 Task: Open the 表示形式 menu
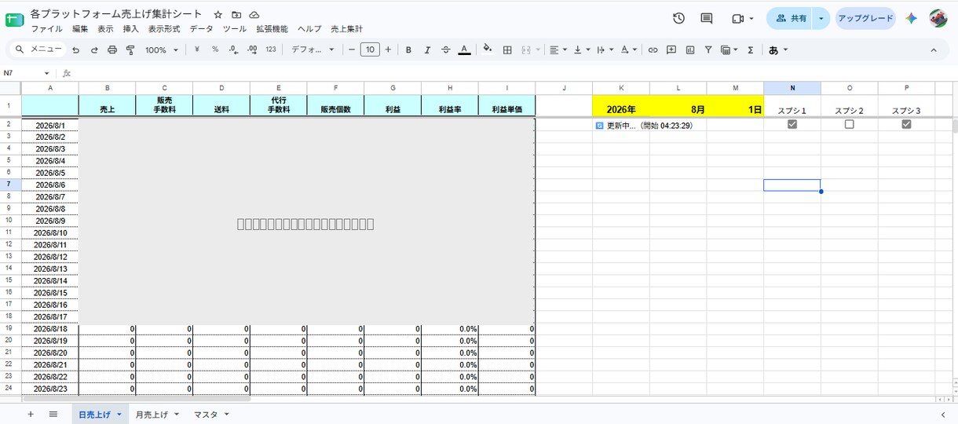click(164, 29)
